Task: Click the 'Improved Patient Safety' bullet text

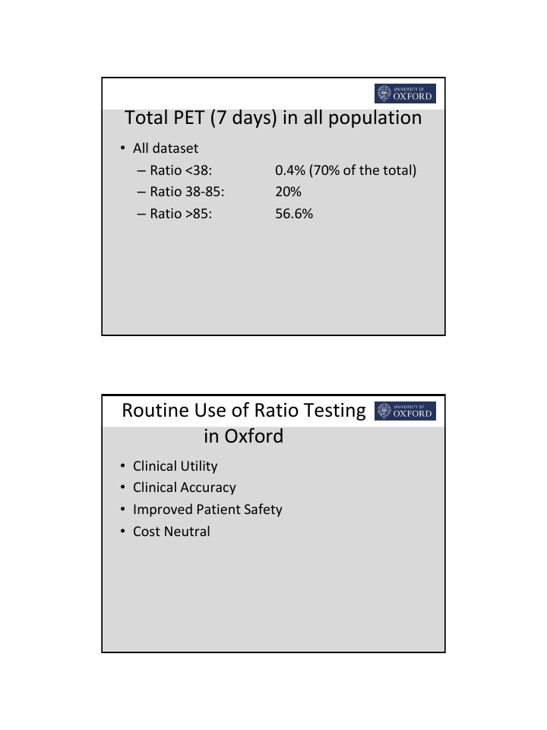Action: 207,509
